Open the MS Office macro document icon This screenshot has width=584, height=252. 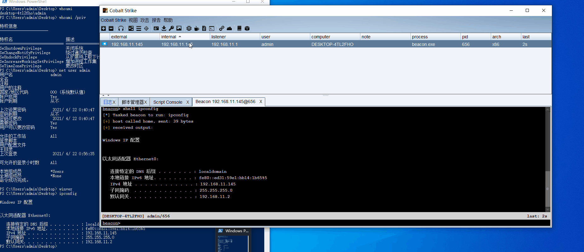204,29
